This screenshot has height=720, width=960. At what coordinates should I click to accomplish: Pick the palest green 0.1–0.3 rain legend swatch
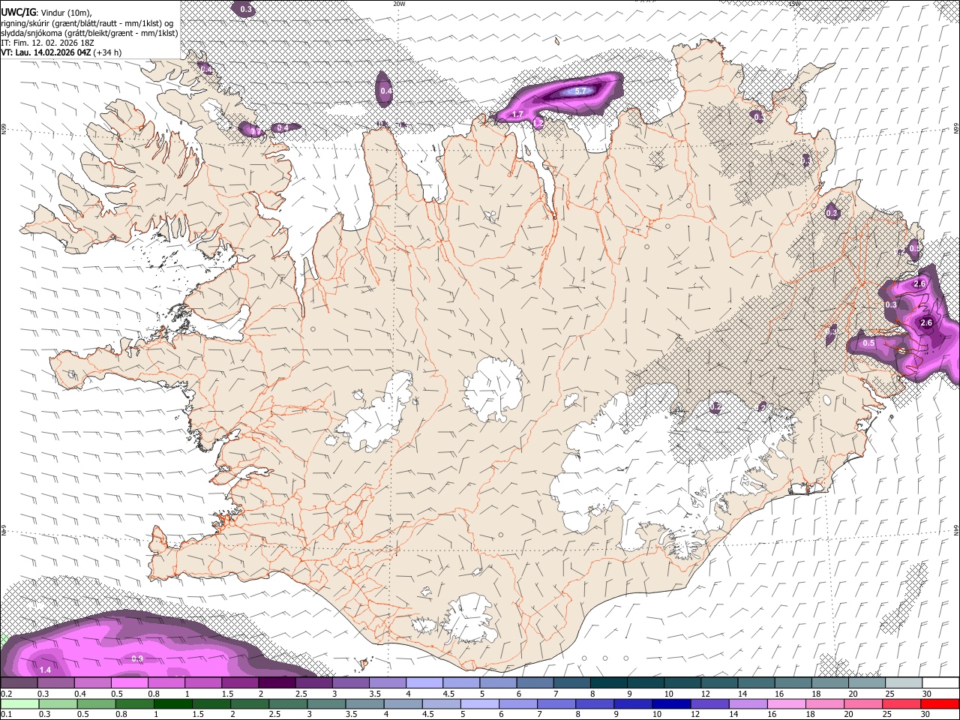[20, 704]
